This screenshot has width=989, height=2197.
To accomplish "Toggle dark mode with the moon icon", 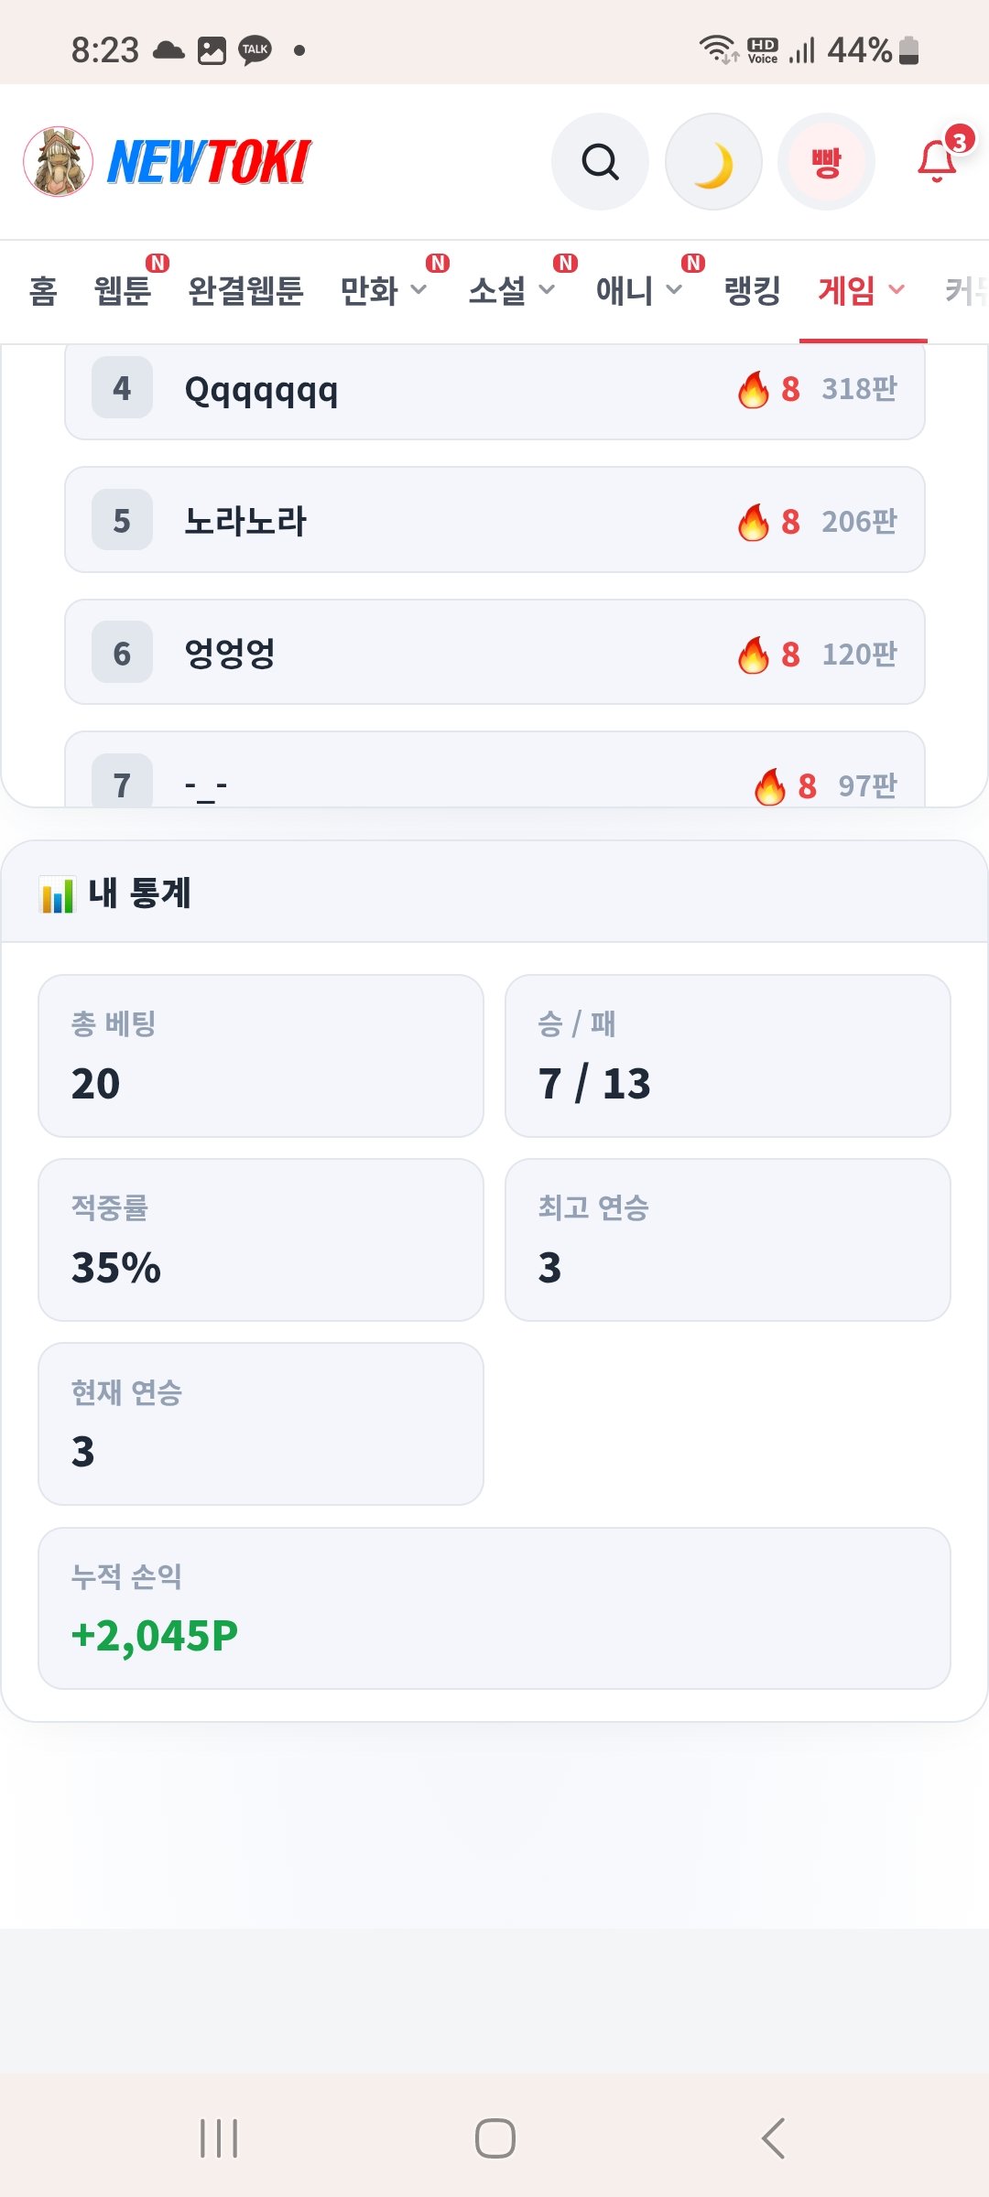I will pyautogui.click(x=712, y=162).
